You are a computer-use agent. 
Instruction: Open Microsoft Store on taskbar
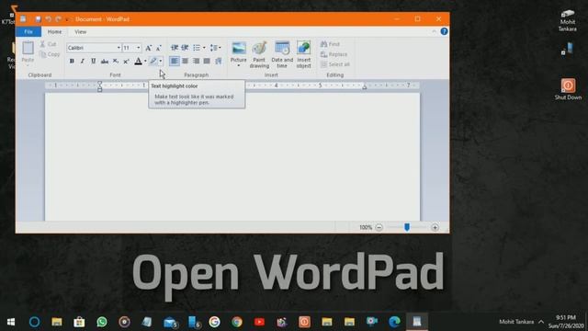79,322
